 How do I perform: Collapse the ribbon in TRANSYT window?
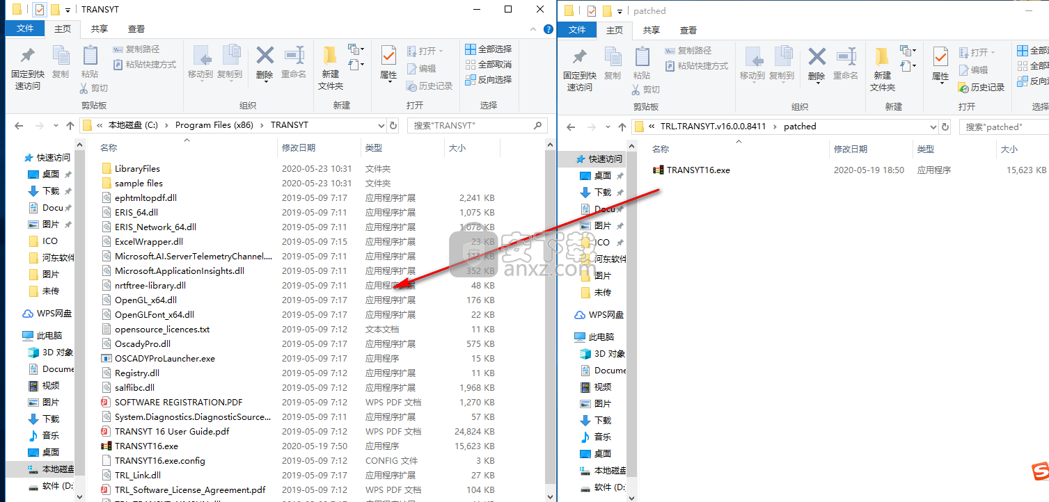[x=532, y=29]
